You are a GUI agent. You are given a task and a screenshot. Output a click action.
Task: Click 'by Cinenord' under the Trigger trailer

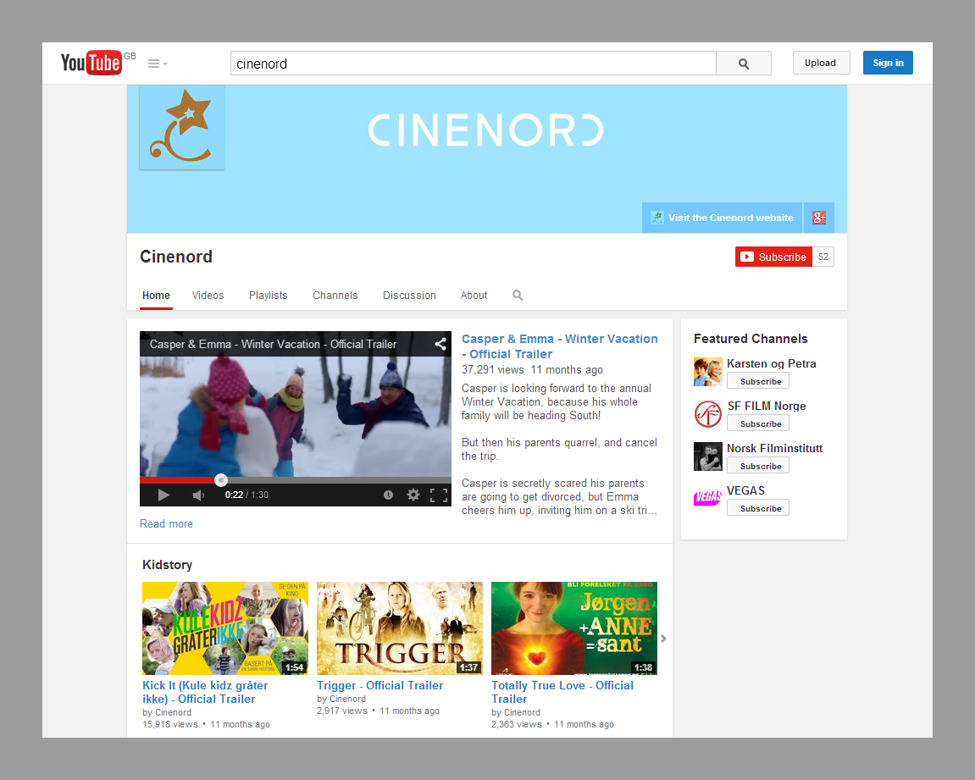341,700
